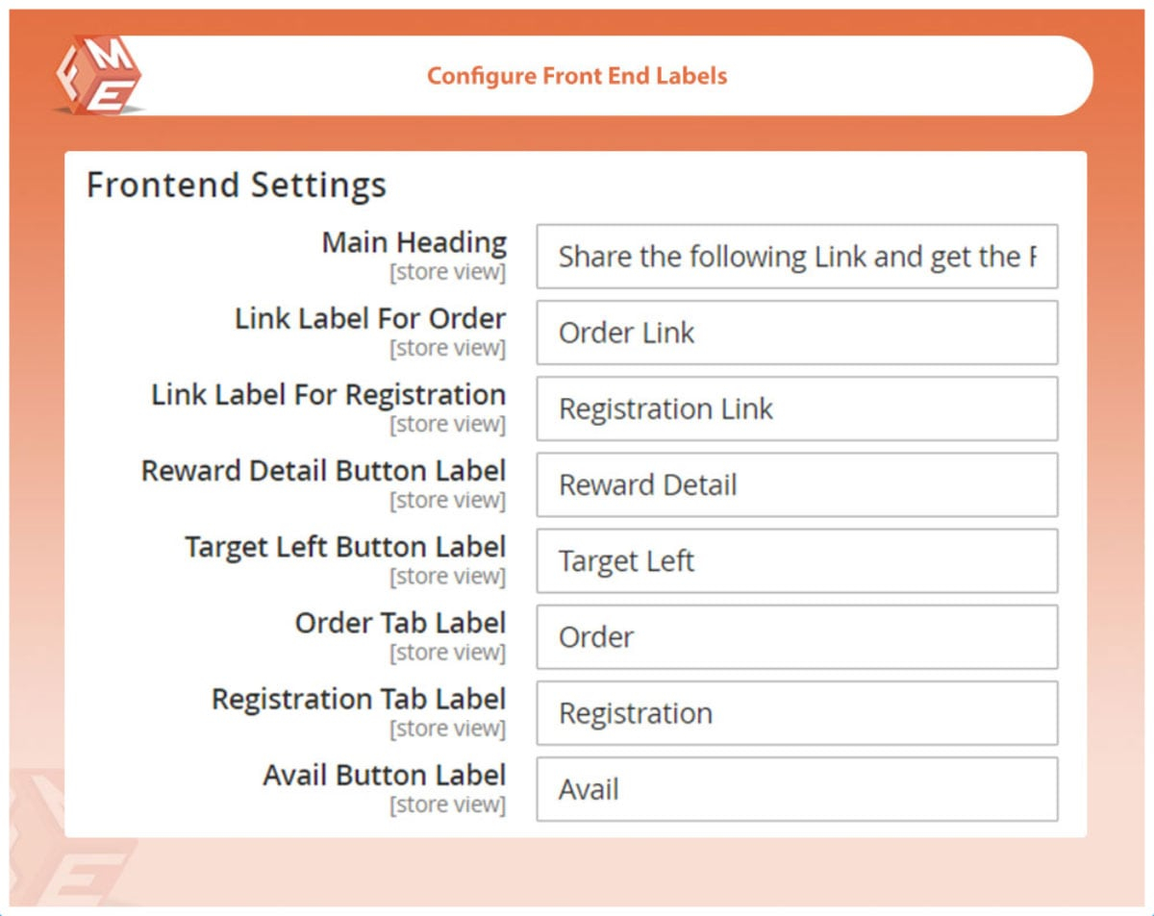
Task: Click store view scope under Main Heading
Action: click(x=447, y=272)
